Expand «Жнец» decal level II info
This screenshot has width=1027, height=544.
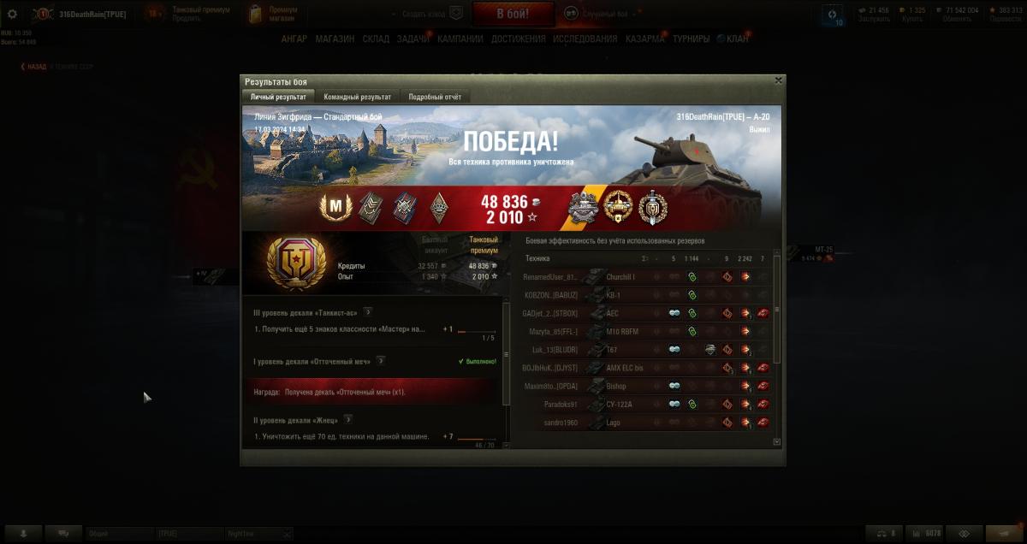[x=348, y=420]
